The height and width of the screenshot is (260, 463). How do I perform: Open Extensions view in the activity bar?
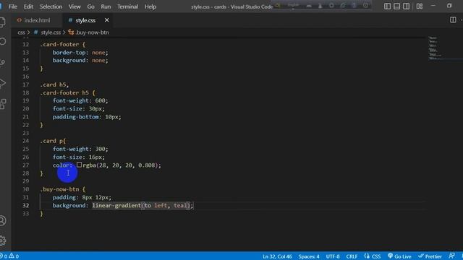3,104
